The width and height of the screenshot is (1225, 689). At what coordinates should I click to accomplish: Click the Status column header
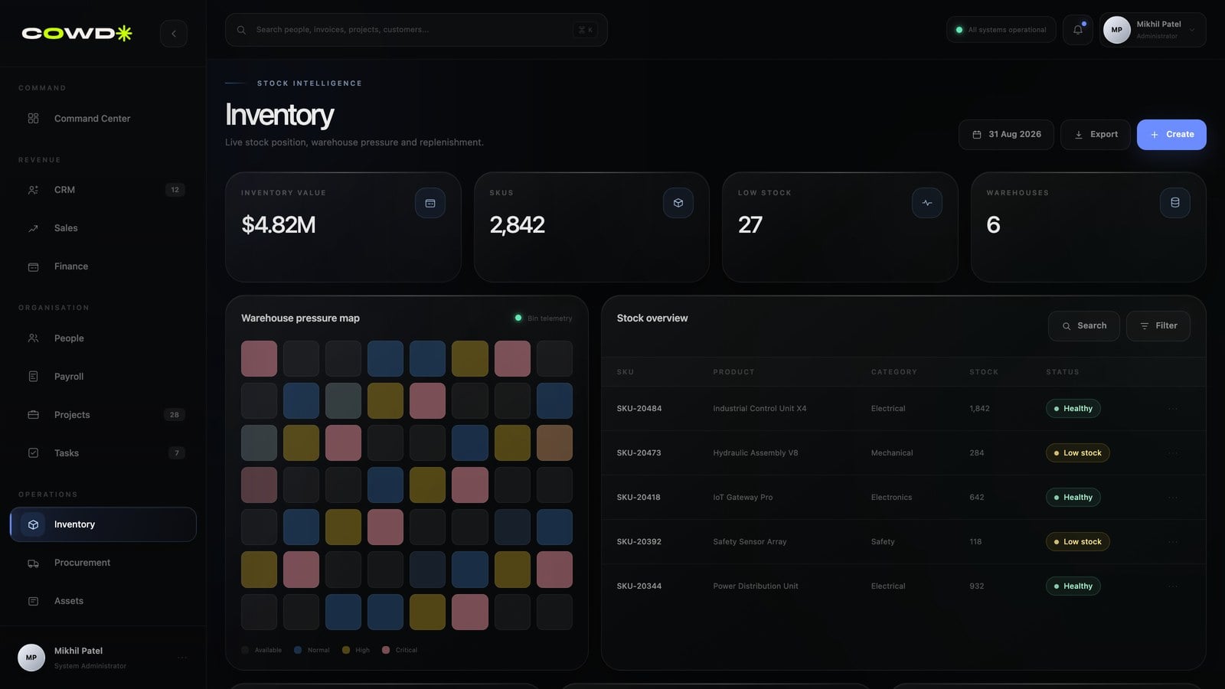[x=1063, y=372]
